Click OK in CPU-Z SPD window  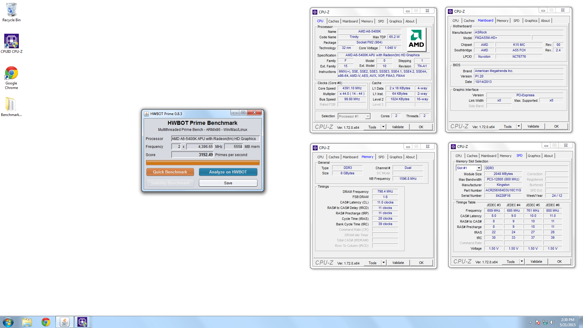click(x=559, y=261)
